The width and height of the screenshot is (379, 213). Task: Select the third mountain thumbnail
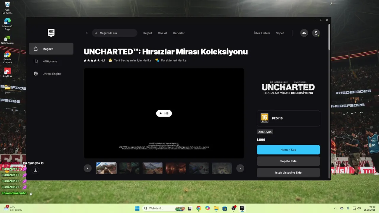(152, 168)
